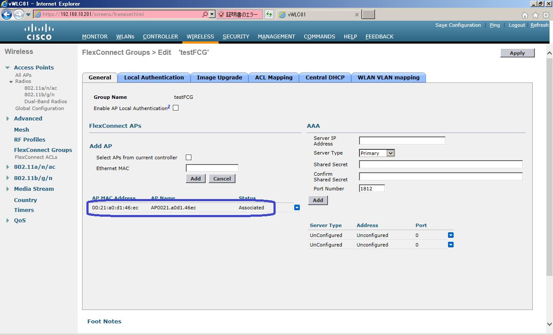Open the address bar history dropdown arrow
The image size is (553, 335).
pos(212,14)
